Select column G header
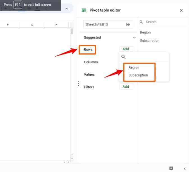Viewport: 189px width, 172px height. tap(32, 25)
